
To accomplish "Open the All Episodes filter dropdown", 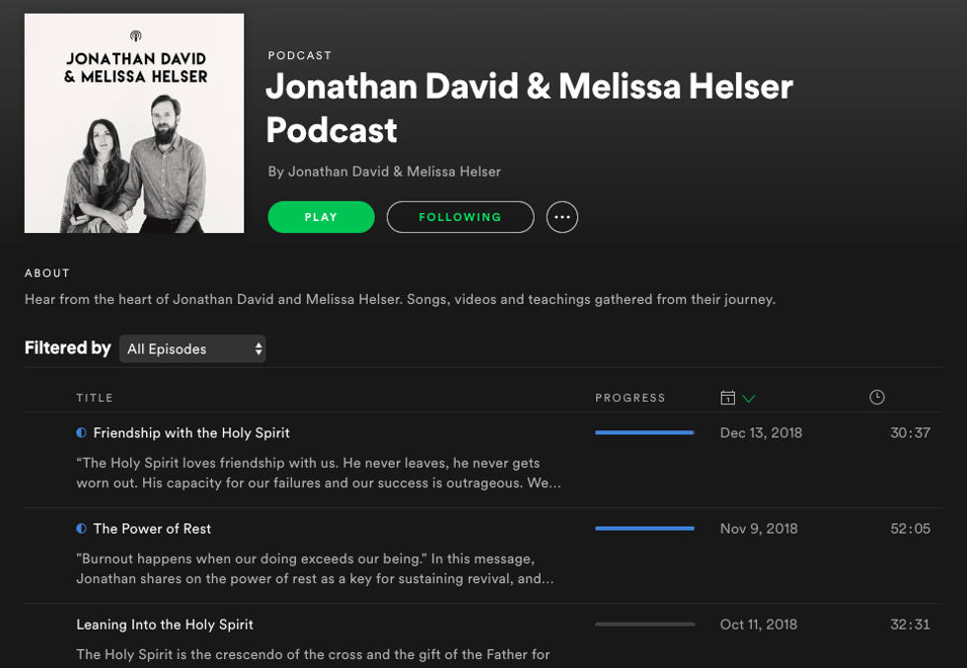I will pyautogui.click(x=192, y=349).
